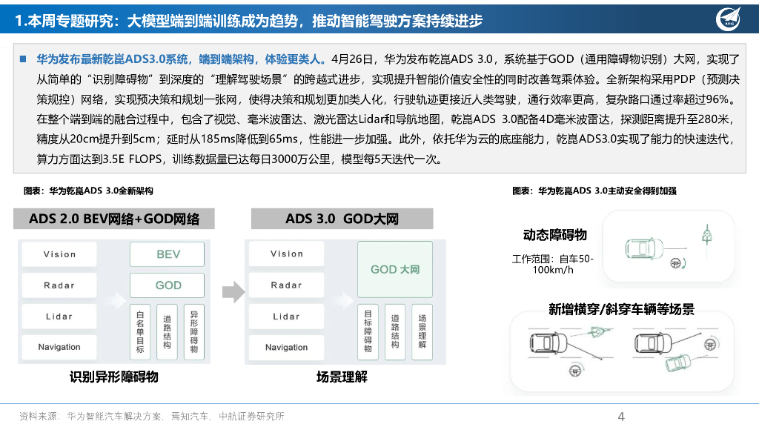Image resolution: width=759 pixels, height=427 pixels.
Task: Select the GOD box under BEV
Action: (168, 285)
